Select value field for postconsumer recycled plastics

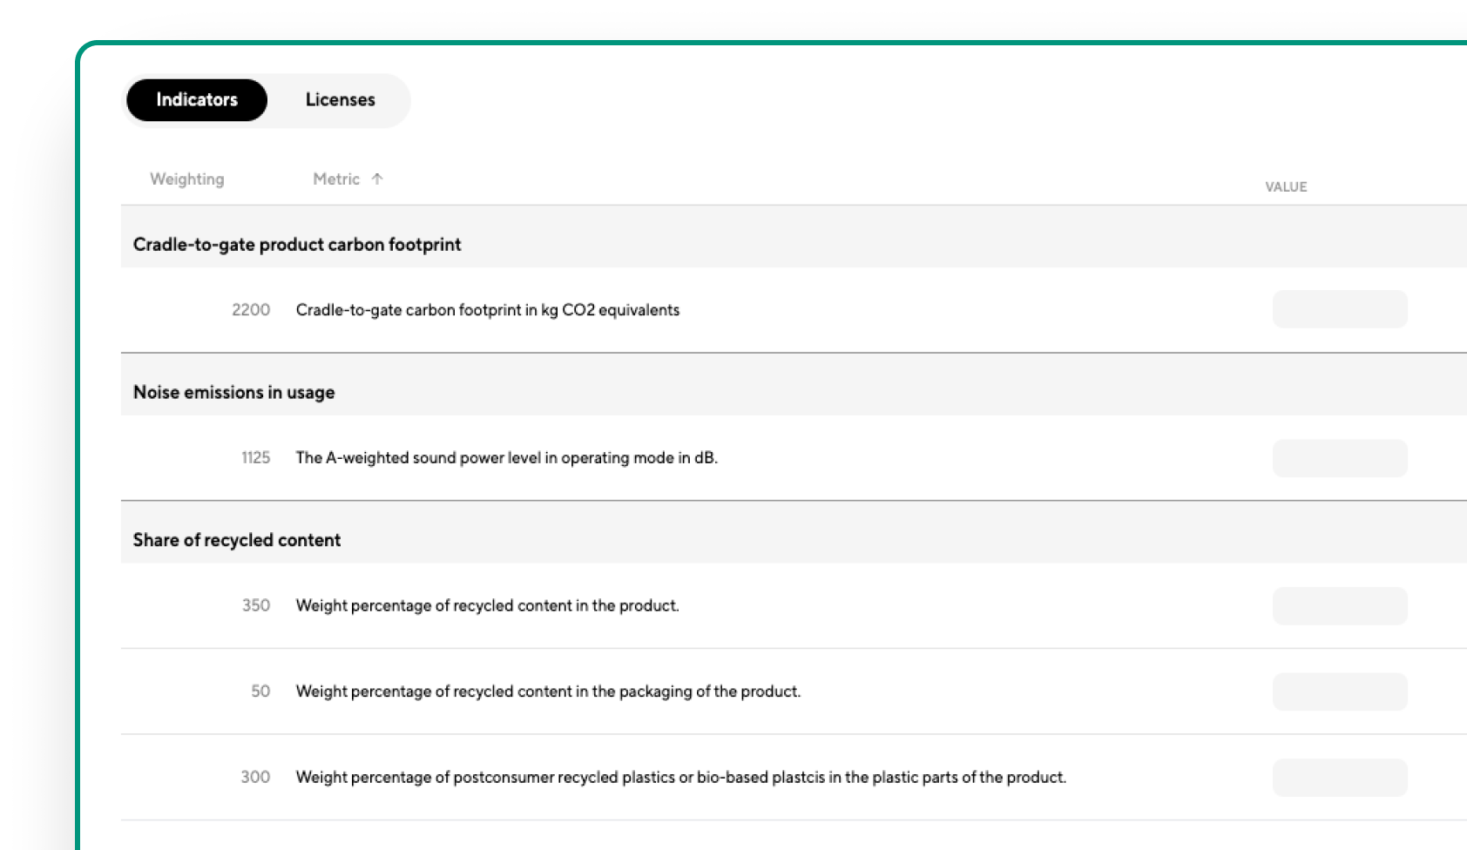click(x=1340, y=778)
